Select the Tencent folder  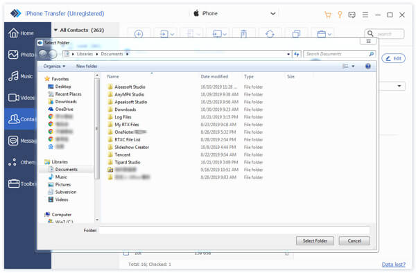(122, 155)
